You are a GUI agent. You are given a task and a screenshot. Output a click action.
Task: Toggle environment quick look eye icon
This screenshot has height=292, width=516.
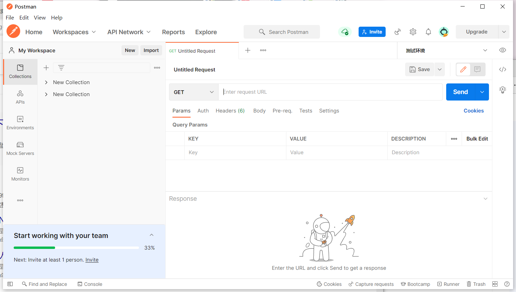point(503,50)
